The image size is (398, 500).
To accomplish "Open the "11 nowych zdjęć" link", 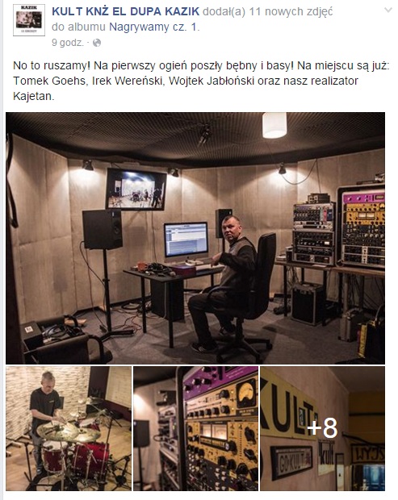I will [291, 11].
